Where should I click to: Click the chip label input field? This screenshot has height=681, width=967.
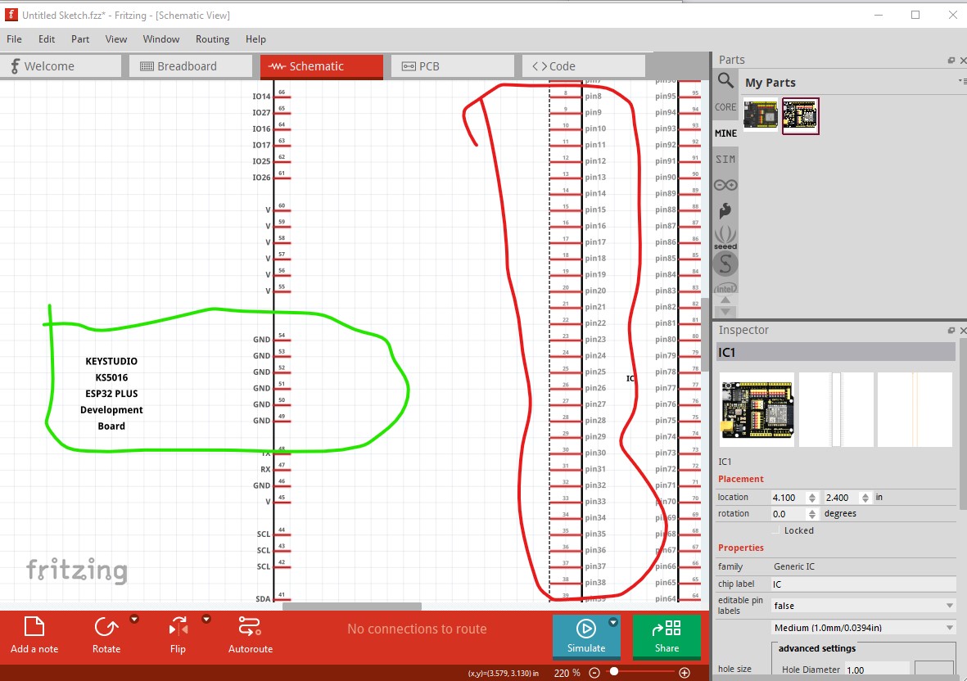point(863,584)
